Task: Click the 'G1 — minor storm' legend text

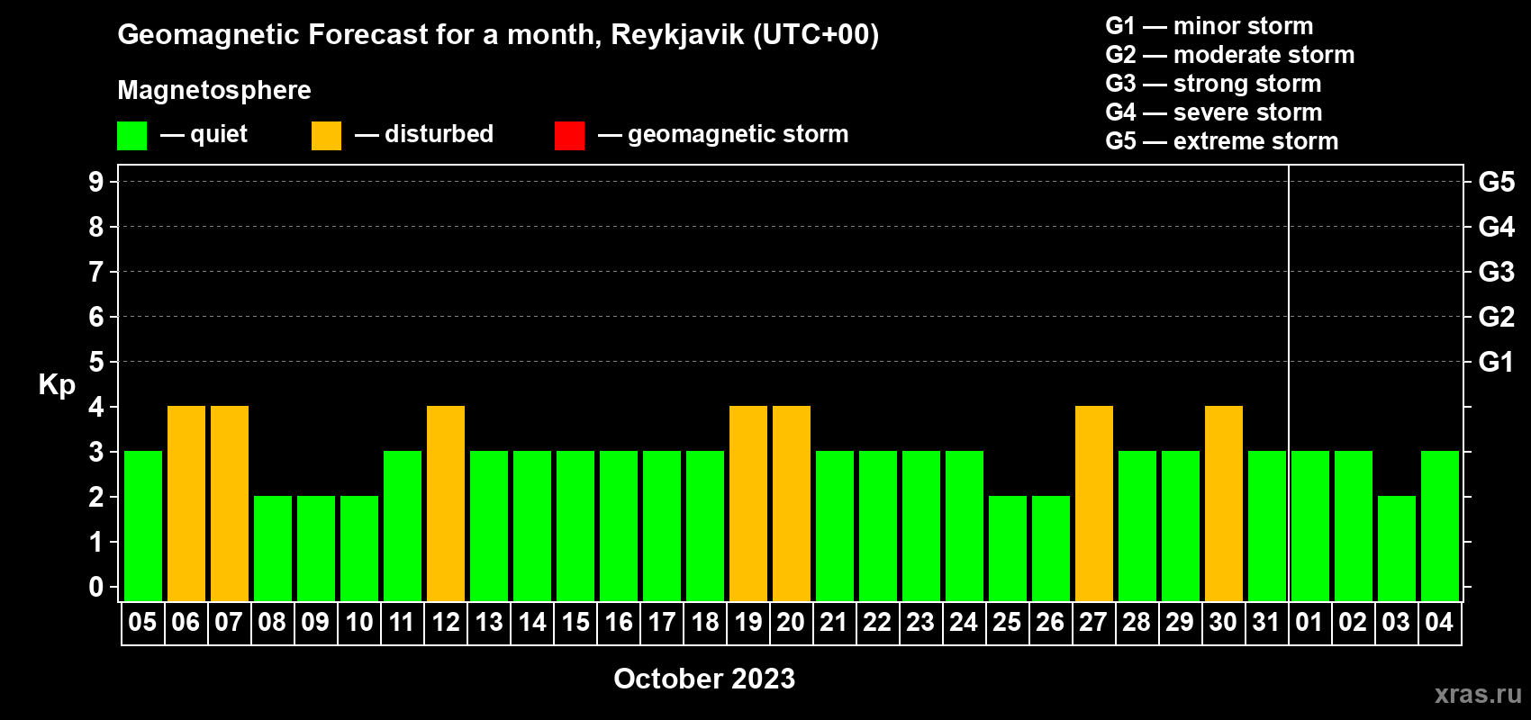Action: coord(1209,26)
